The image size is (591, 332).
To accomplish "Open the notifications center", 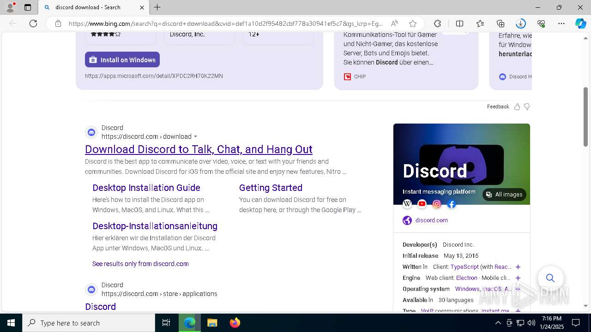I will point(576,323).
